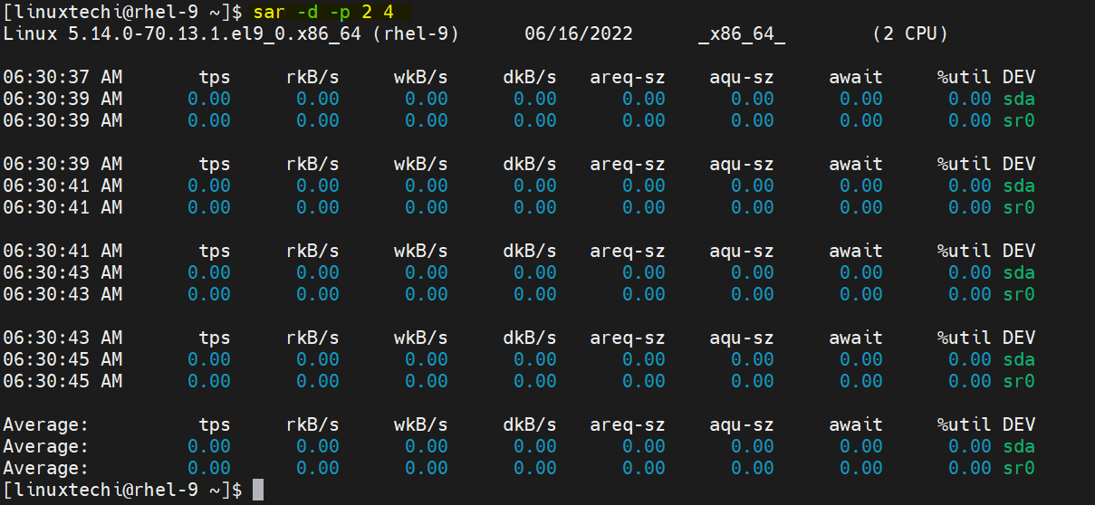
Task: Click the await value for sr0 at 06:30:41 AM
Action: pyautogui.click(x=861, y=207)
